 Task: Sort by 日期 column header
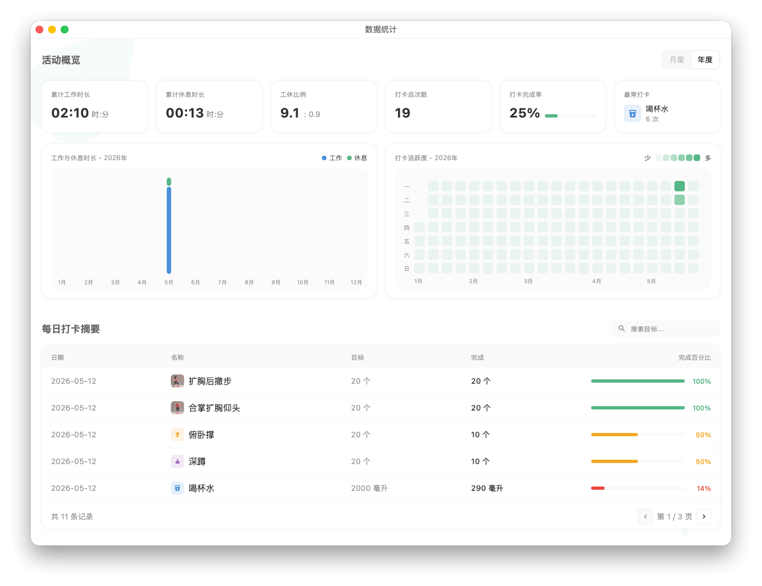(x=57, y=358)
